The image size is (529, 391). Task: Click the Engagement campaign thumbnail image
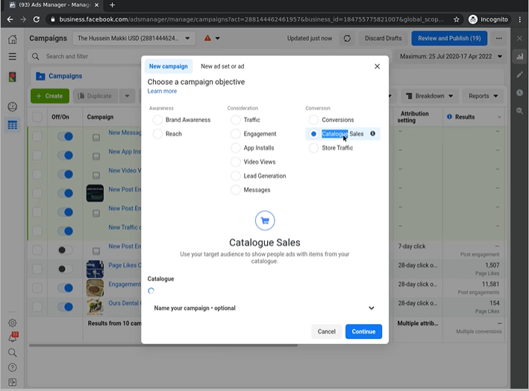pyautogui.click(x=95, y=287)
